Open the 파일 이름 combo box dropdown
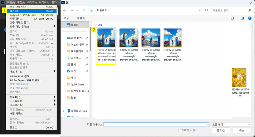The width and height of the screenshot is (255, 137). pyautogui.click(x=207, y=124)
